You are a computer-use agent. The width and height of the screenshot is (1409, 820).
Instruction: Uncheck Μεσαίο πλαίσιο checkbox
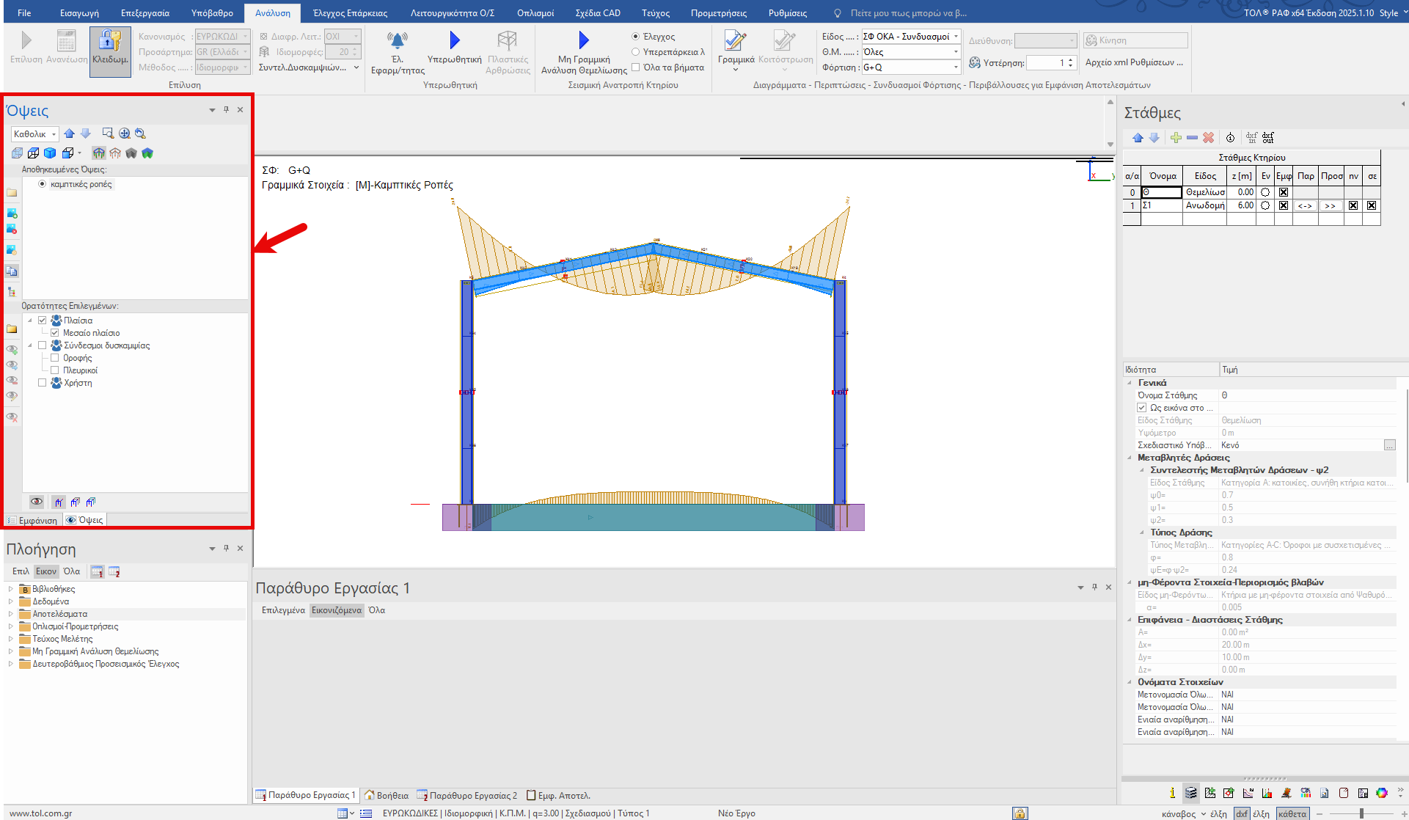[x=55, y=333]
